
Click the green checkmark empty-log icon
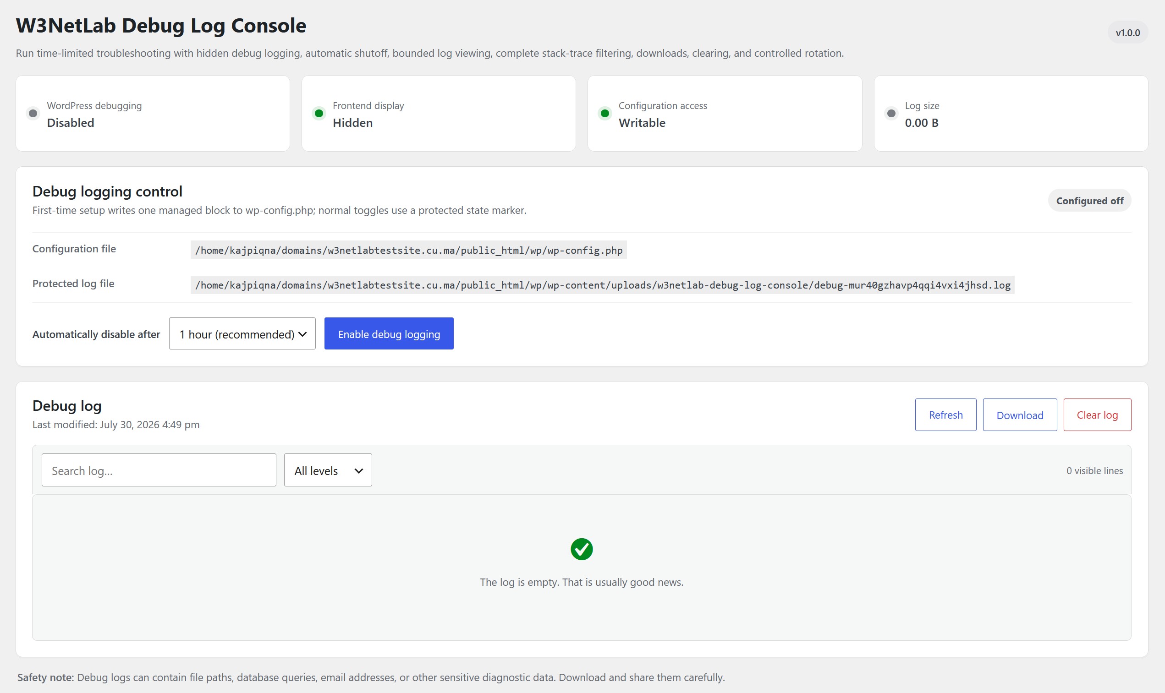[x=582, y=549]
